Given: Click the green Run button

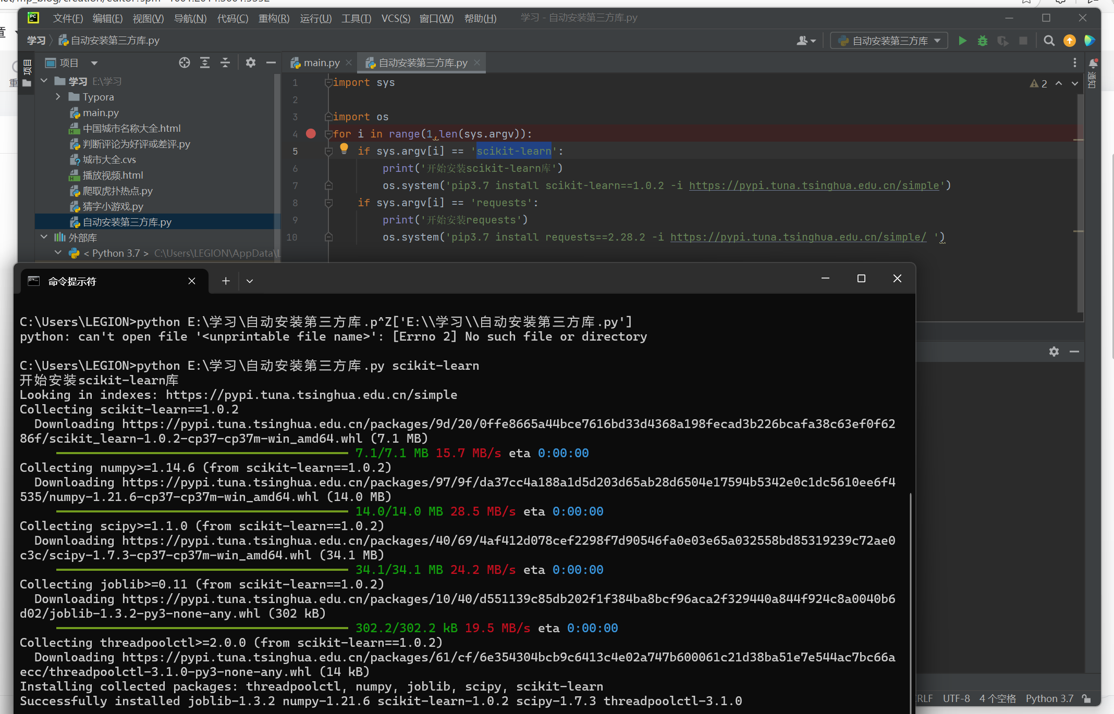Looking at the screenshot, I should (x=962, y=41).
